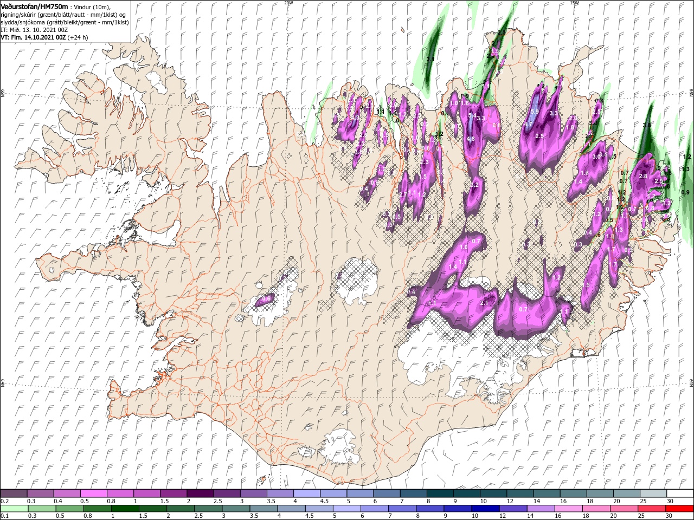Click the '1.0' value in the central highlands

464,247
